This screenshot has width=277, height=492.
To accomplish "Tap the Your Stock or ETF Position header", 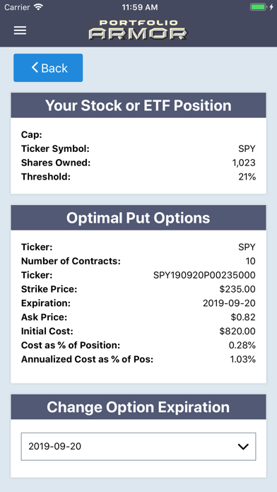I will (138, 105).
